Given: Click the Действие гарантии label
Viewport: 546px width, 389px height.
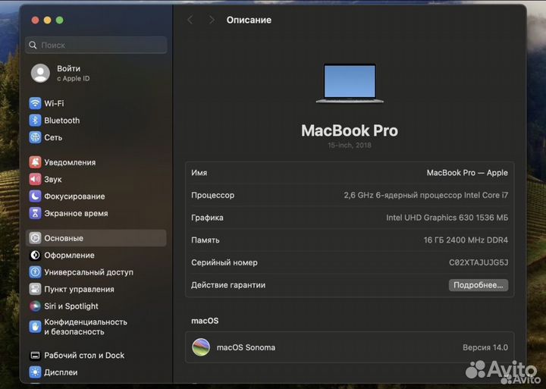Looking at the screenshot, I should (x=228, y=285).
